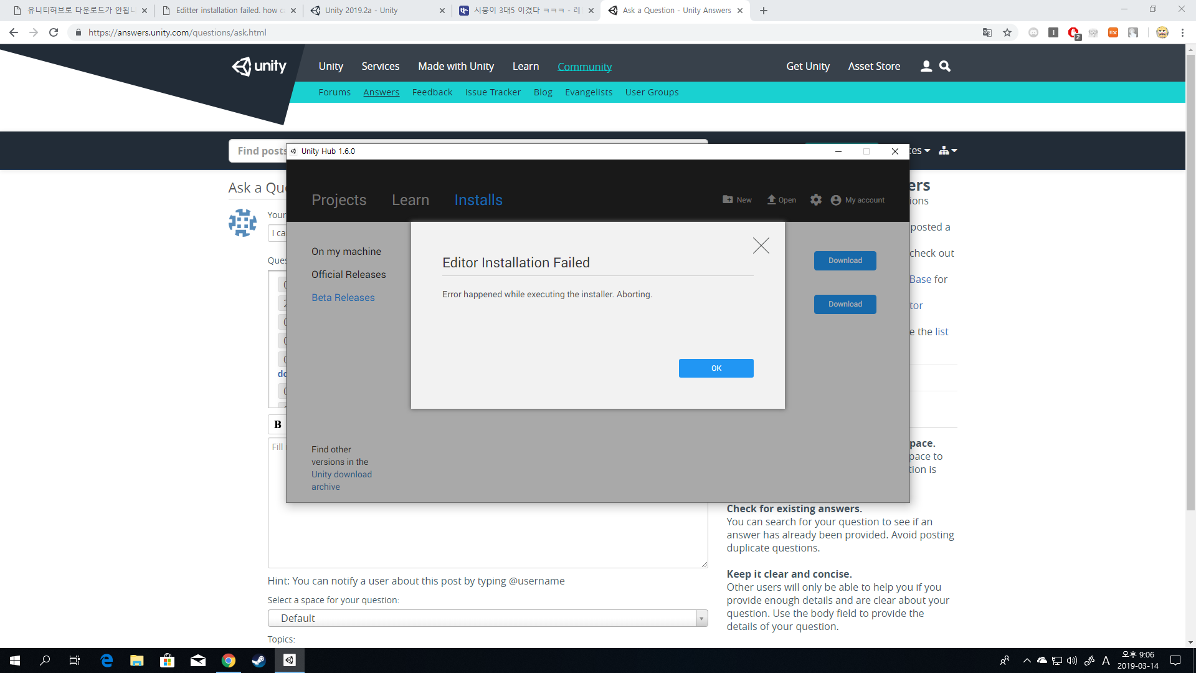Screen dimensions: 1196x673
Task: Click the Open project icon in Unity Hub
Action: (782, 199)
